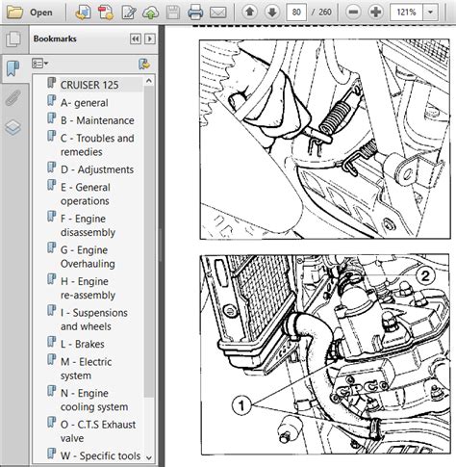Click the create PDF icon
The image size is (456, 467).
click(x=106, y=13)
